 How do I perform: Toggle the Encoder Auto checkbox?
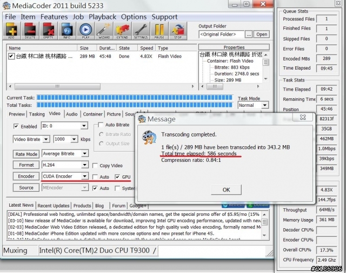[95, 177]
